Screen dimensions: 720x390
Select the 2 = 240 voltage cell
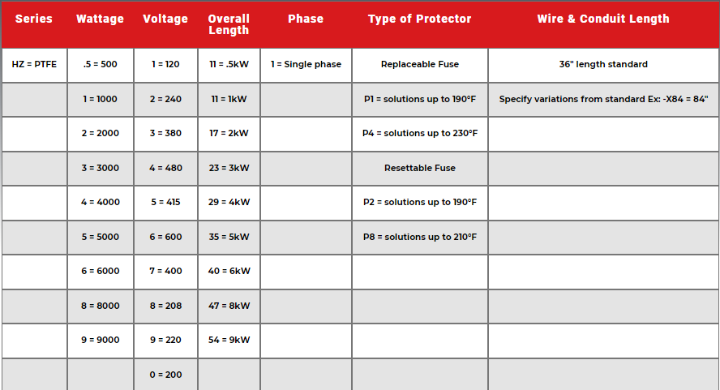click(x=165, y=99)
